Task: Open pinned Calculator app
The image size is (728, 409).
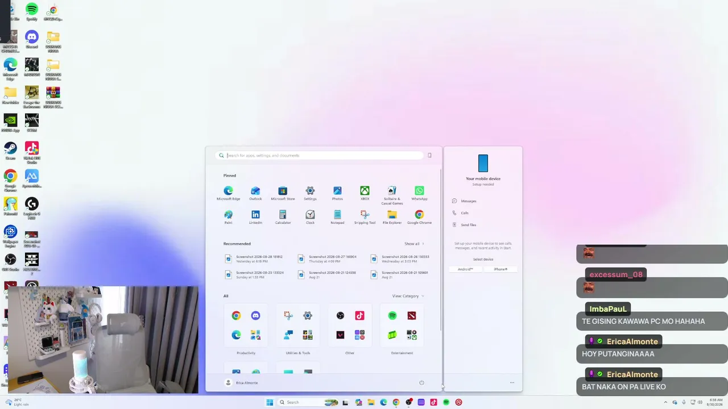Action: tap(283, 217)
